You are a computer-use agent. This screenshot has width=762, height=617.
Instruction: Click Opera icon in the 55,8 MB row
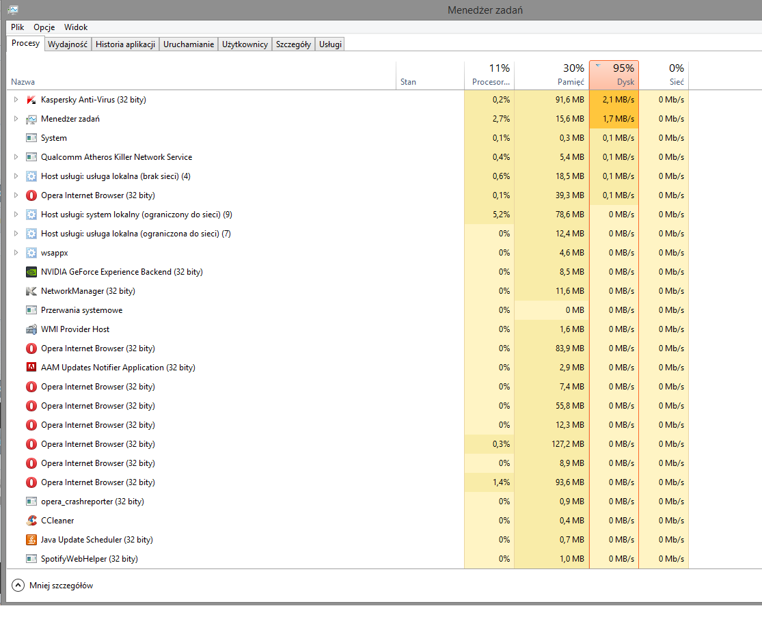pyautogui.click(x=31, y=406)
